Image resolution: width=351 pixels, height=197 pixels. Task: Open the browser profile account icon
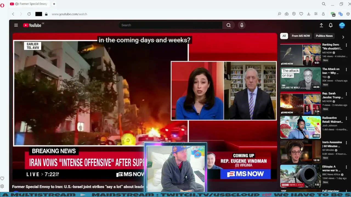pos(323,14)
